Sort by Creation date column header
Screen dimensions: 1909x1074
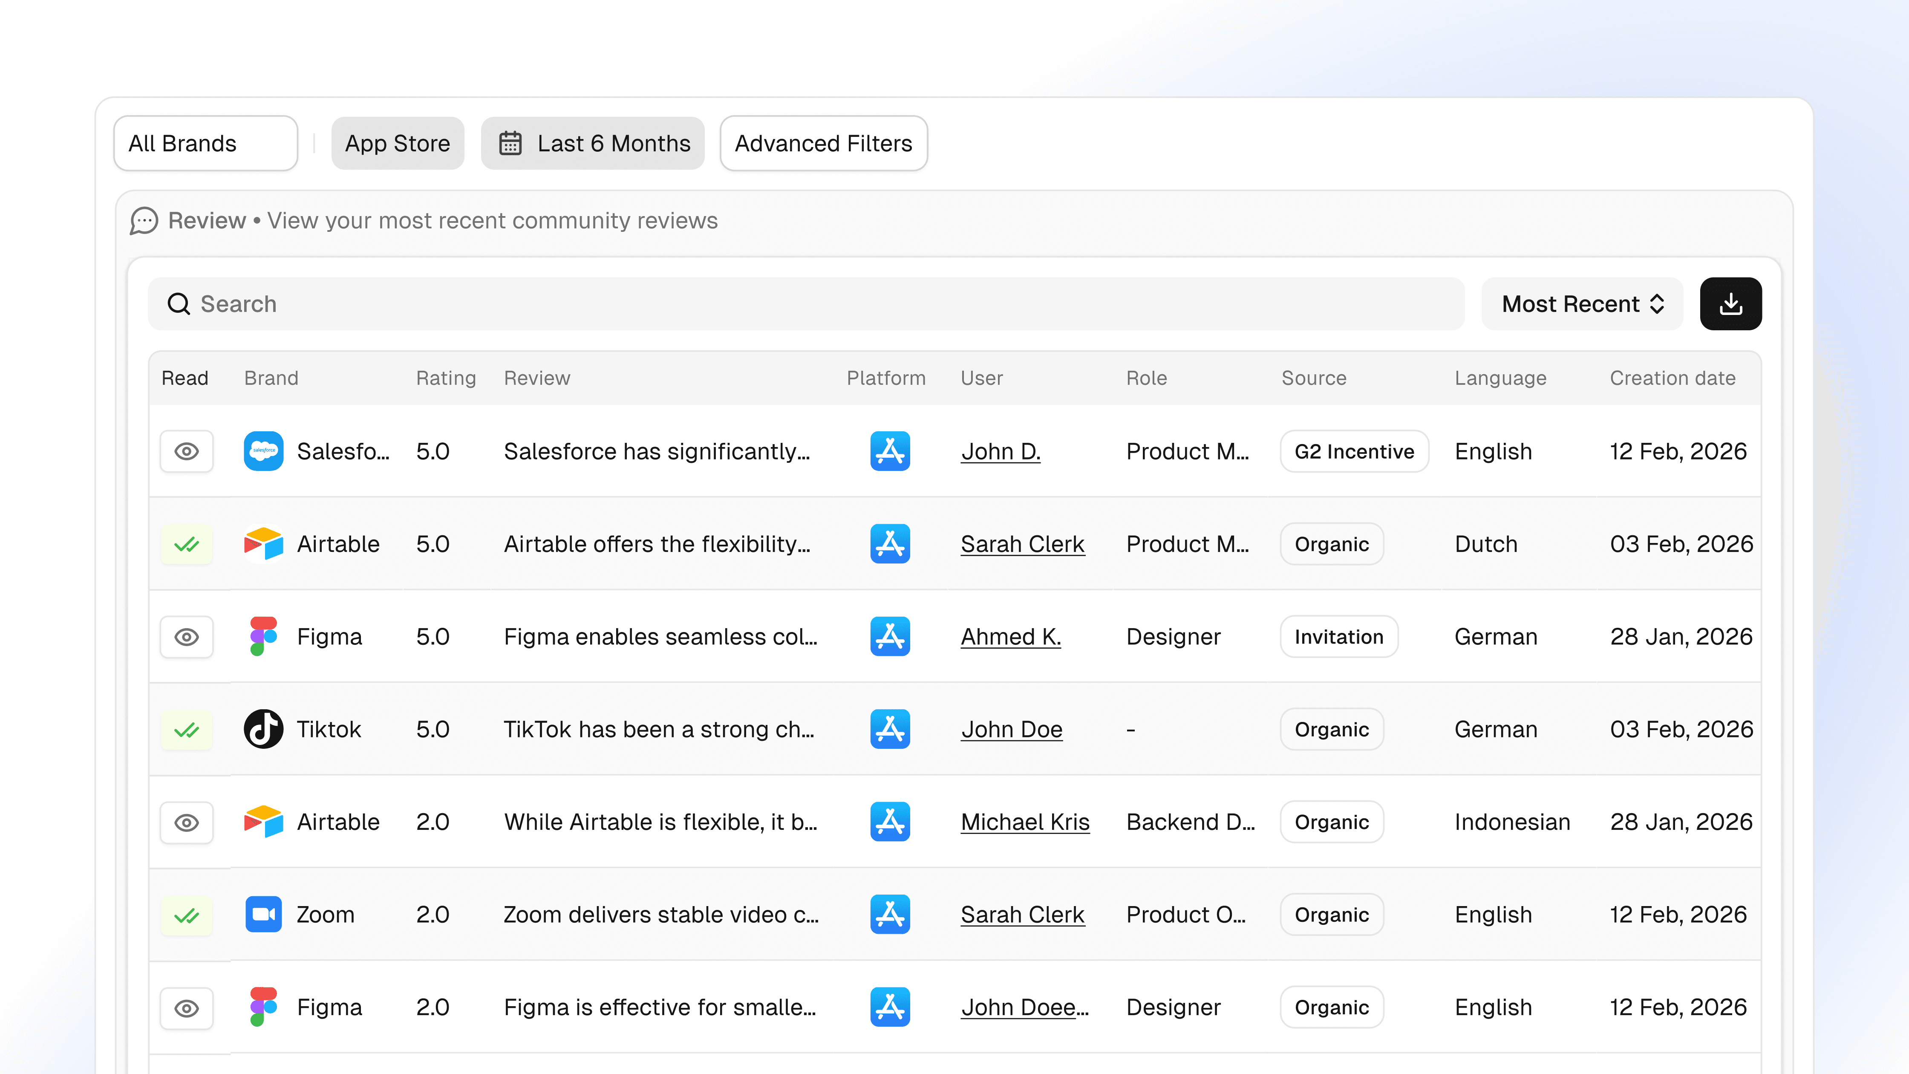[1672, 378]
